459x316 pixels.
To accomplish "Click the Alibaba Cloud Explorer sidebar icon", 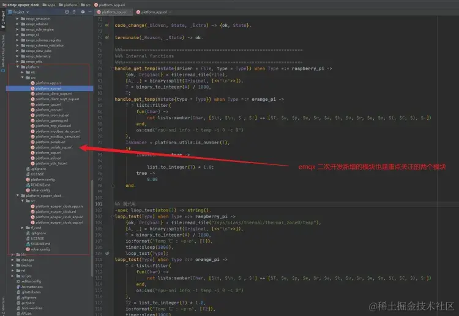I will point(3,70).
